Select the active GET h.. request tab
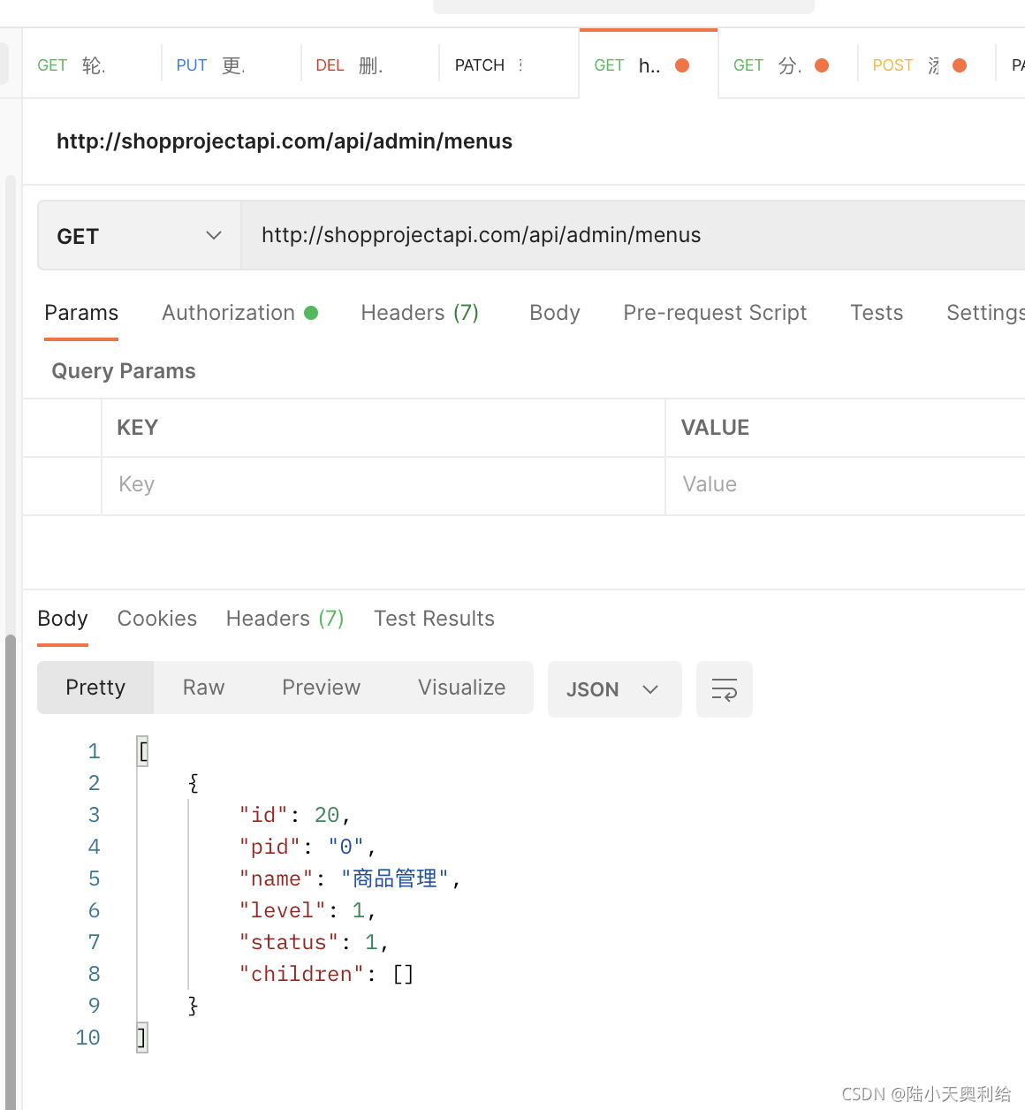Image resolution: width=1025 pixels, height=1110 pixels. (x=648, y=65)
